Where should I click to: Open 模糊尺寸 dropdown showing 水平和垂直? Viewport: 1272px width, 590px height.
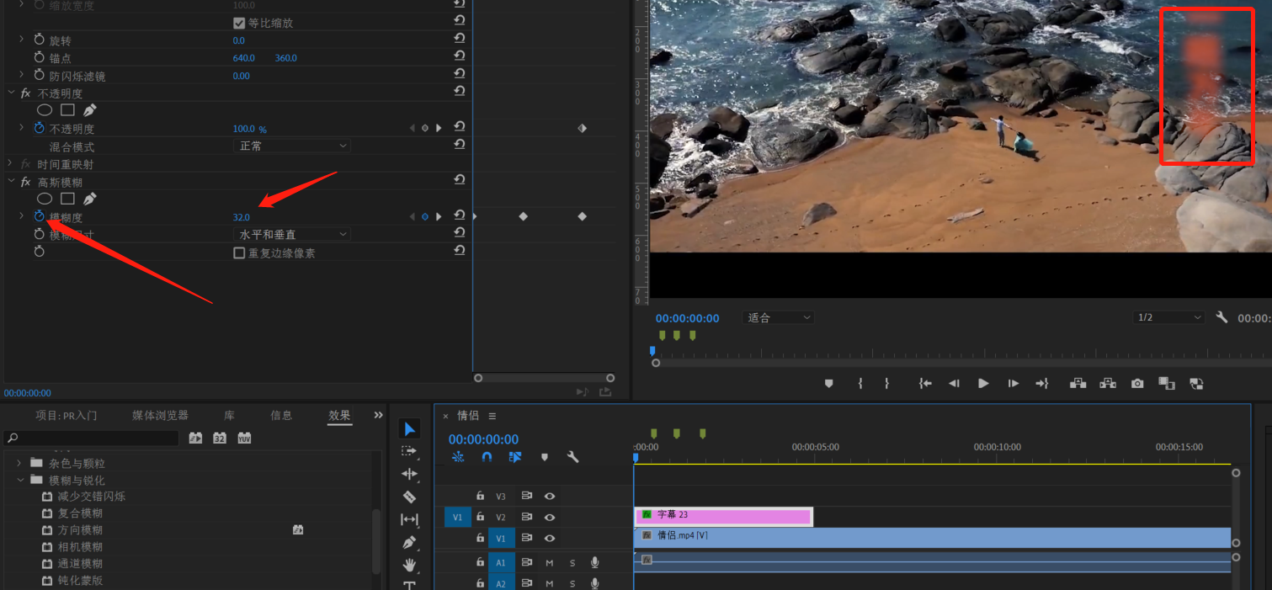pyautogui.click(x=292, y=234)
